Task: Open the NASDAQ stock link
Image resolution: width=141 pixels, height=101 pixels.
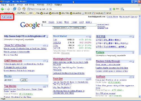Action: tap(57, 43)
